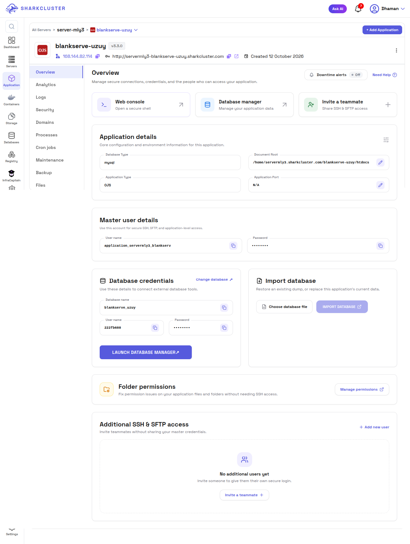Open the Ask AI assistant
This screenshot has height=544, width=410.
point(338,9)
